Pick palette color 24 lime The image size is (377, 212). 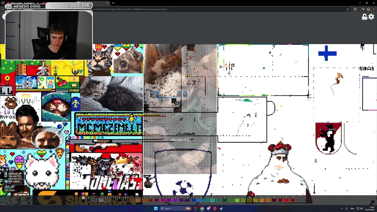pos(237,200)
